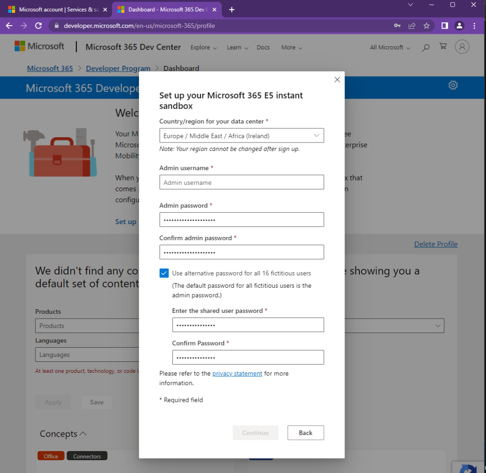Reload the current page
The height and width of the screenshot is (473, 486).
(38, 26)
